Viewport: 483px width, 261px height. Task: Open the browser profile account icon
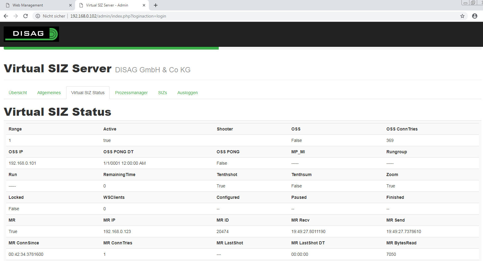pyautogui.click(x=474, y=16)
